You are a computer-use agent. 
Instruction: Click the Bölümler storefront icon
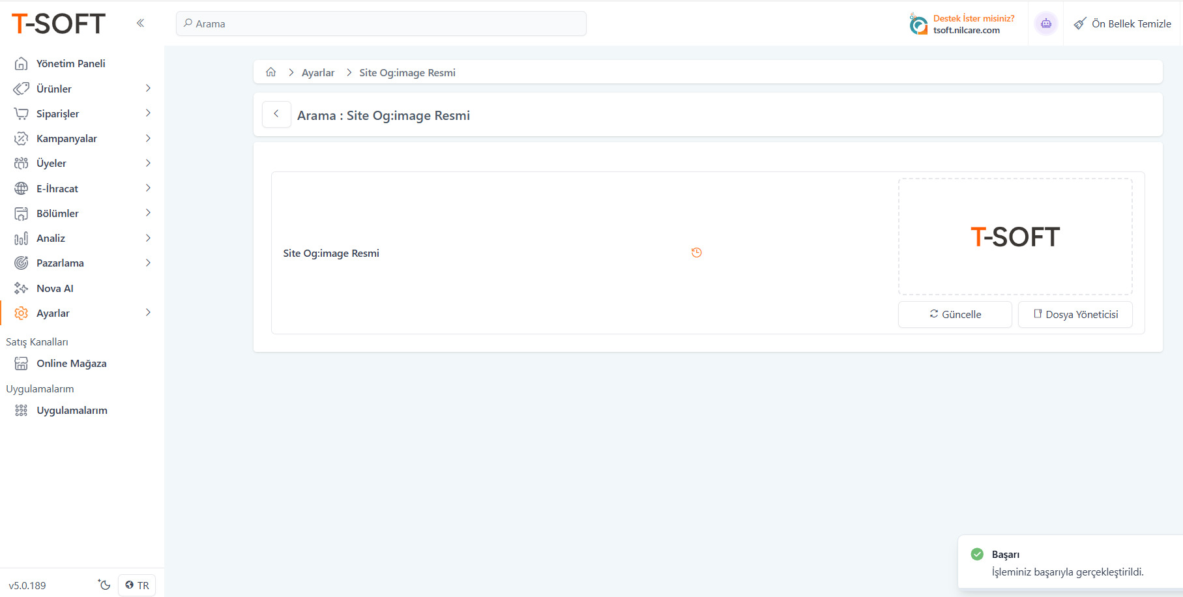tap(22, 213)
